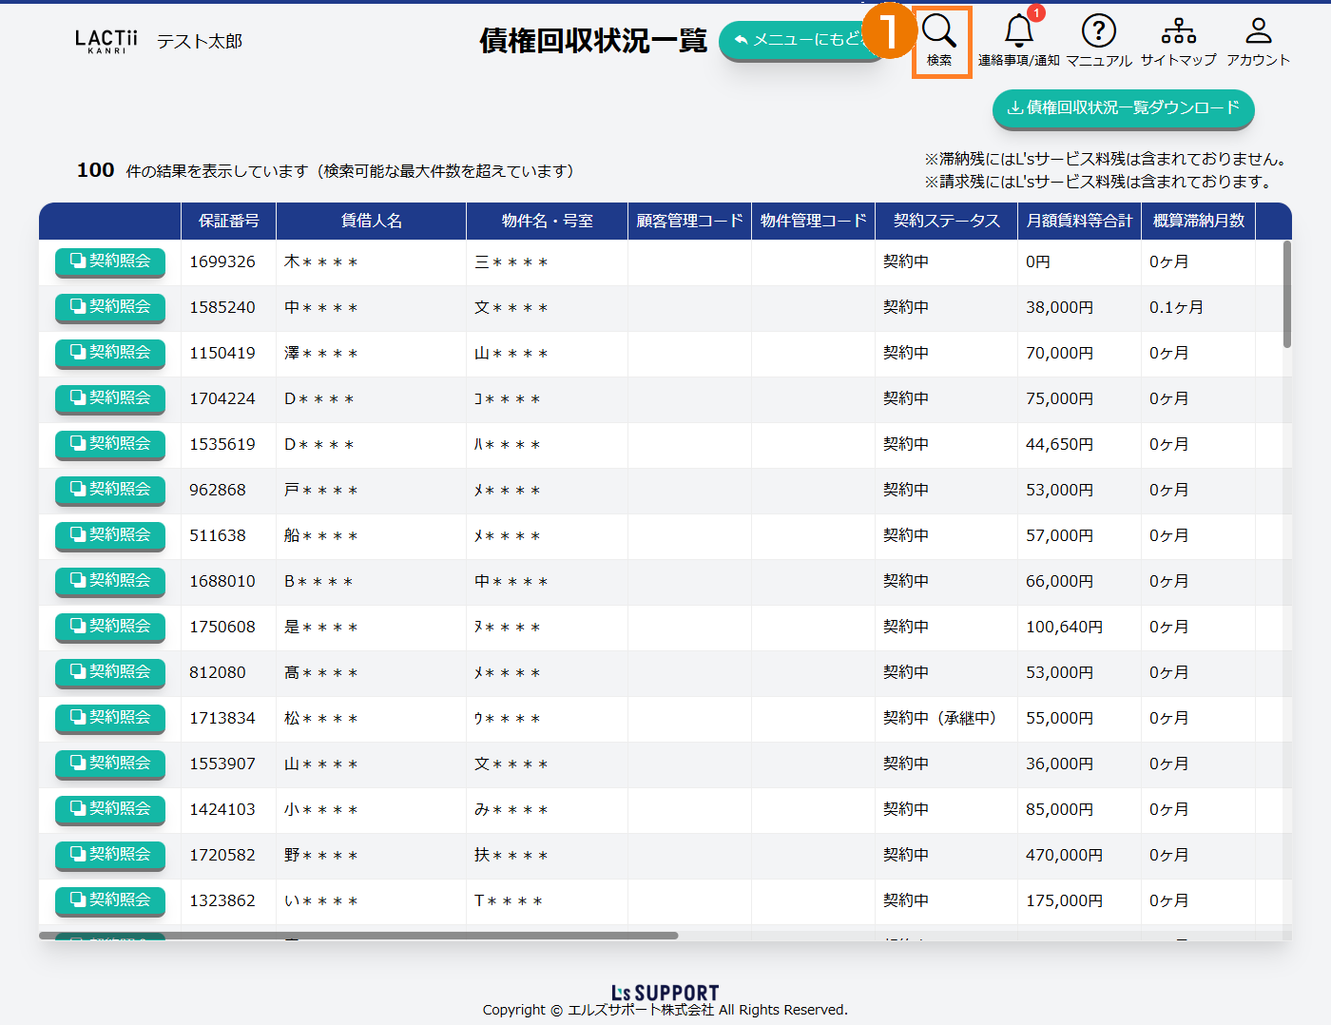Click the L's SUPPORT footer logo
1331x1025 pixels.
665,993
